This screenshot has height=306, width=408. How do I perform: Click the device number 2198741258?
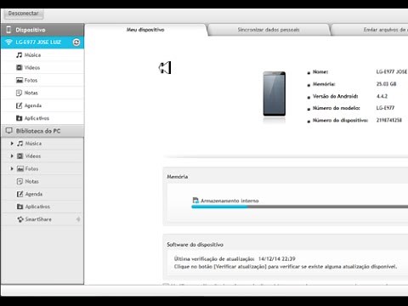point(389,120)
